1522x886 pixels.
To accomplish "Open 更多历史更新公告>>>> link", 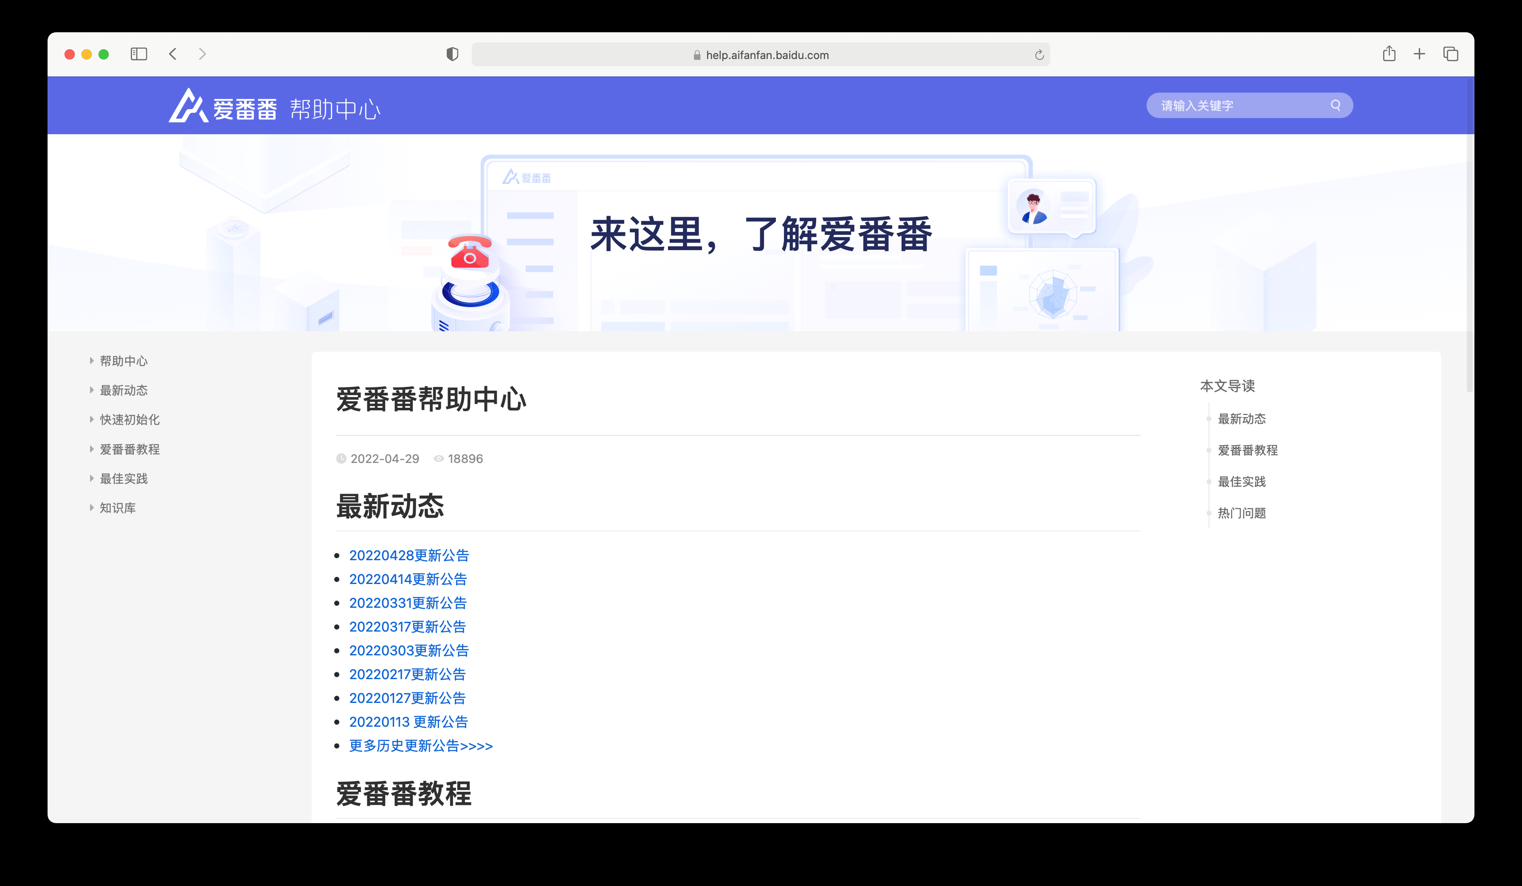I will tap(421, 746).
